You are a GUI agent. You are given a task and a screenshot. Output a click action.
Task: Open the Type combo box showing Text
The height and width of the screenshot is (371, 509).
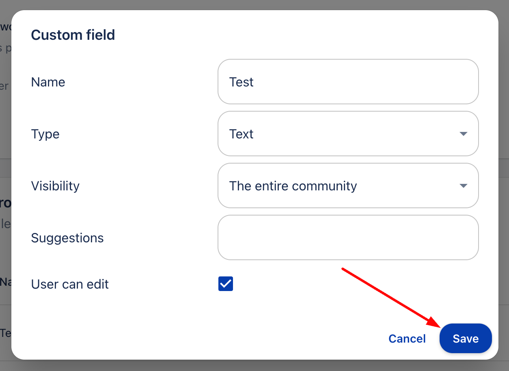(348, 134)
